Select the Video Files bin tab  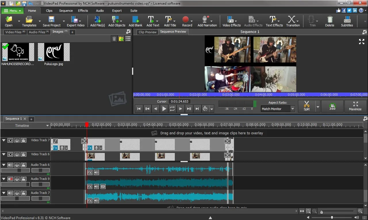(x=15, y=32)
